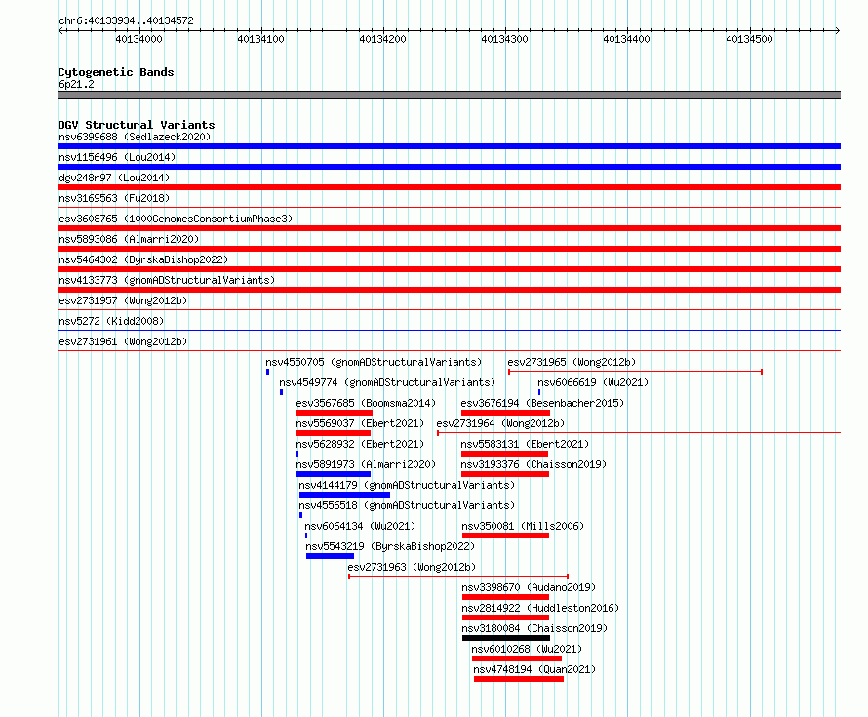Select nsv4748194 (Quan2021) variant label

(534, 669)
